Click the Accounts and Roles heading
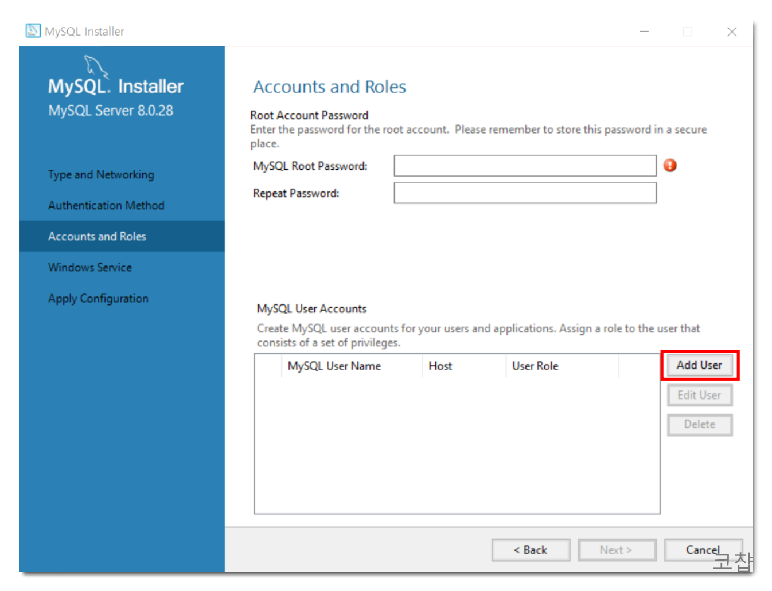 point(330,87)
